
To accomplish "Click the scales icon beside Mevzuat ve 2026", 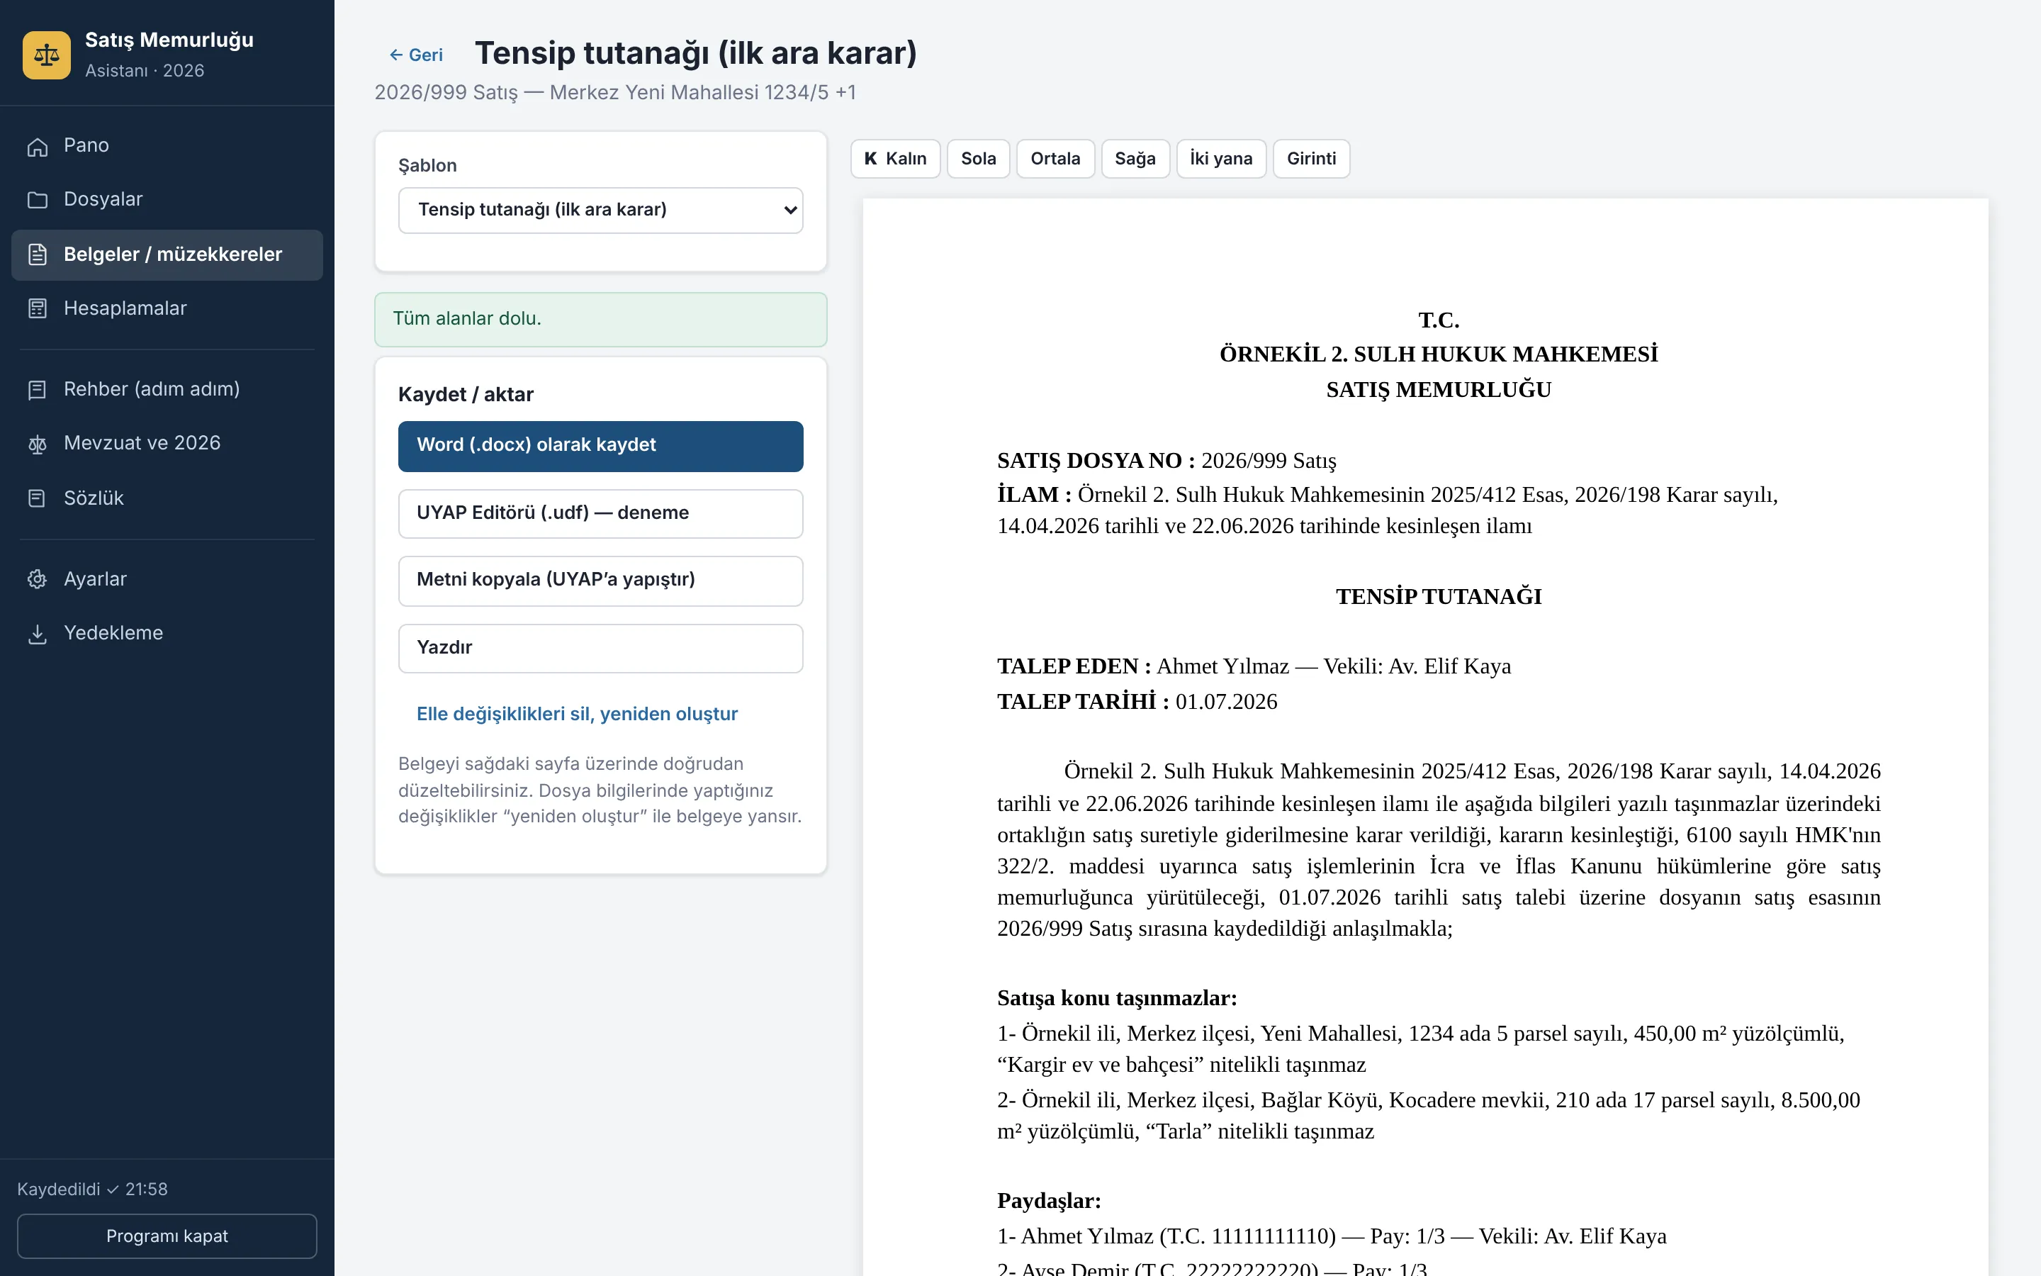I will coord(37,444).
